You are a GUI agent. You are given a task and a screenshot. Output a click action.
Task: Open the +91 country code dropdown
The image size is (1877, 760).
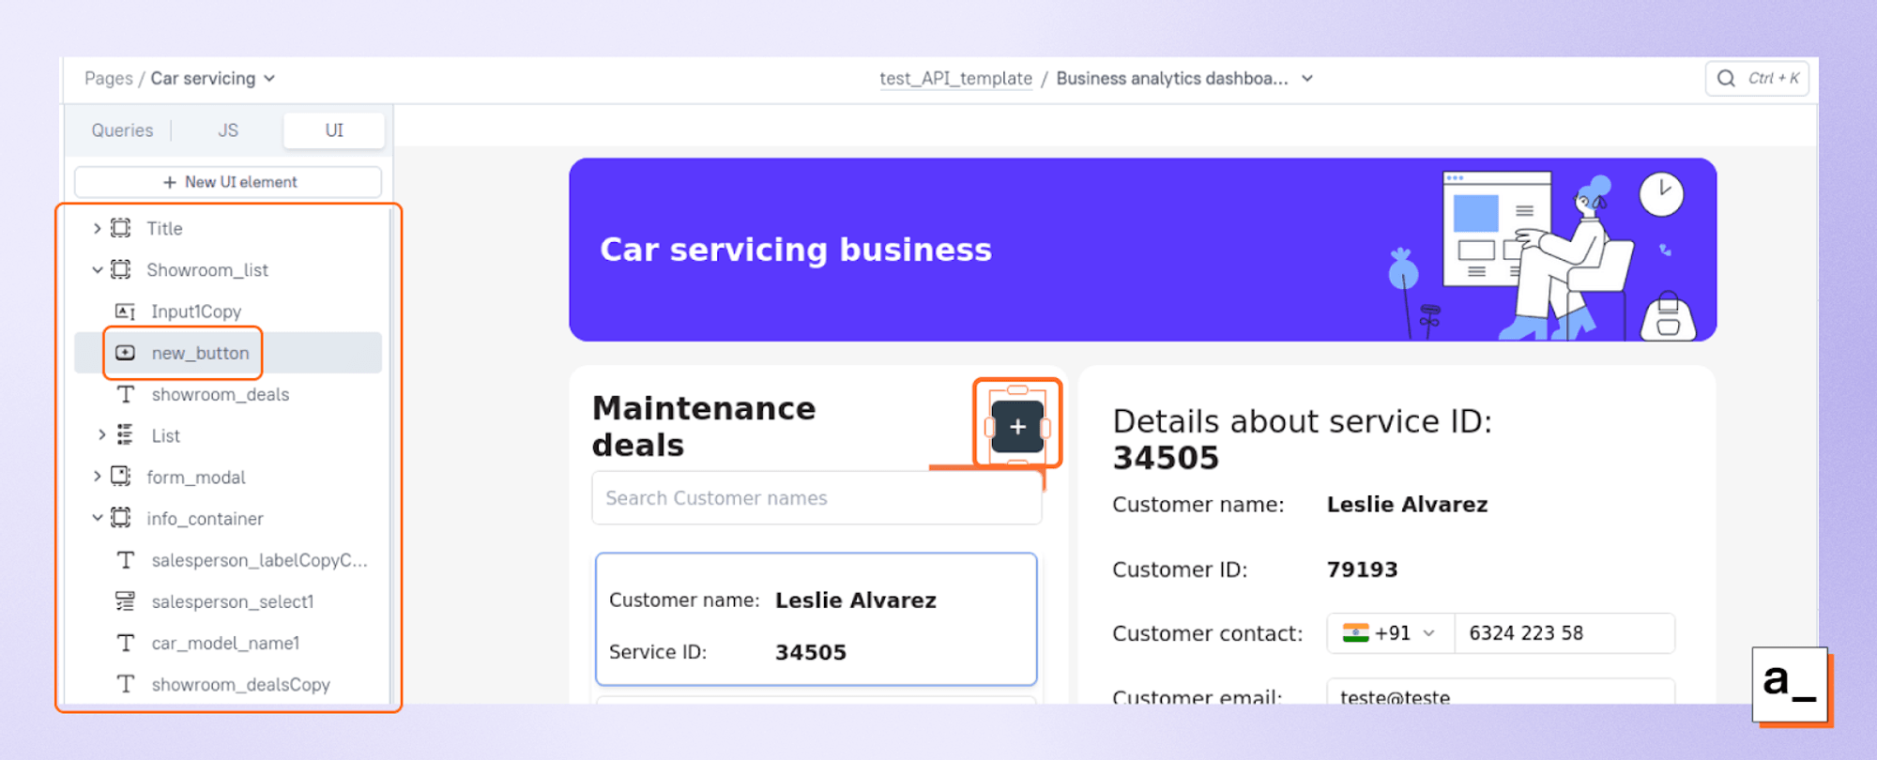1390,633
